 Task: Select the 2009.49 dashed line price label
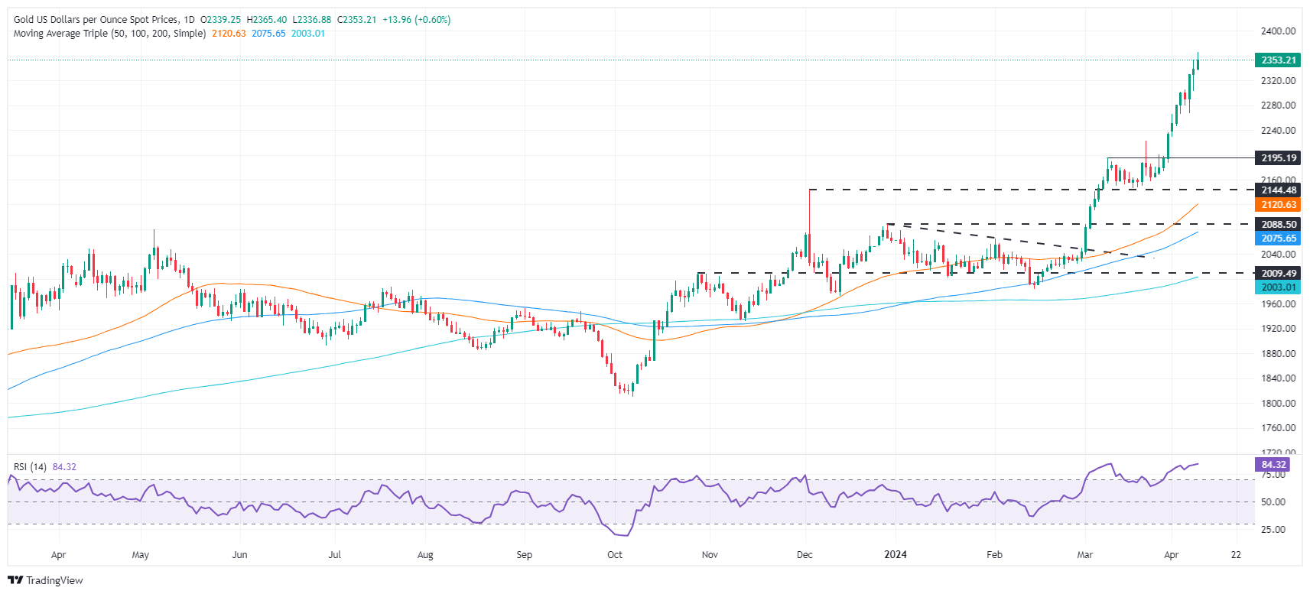click(x=1277, y=274)
